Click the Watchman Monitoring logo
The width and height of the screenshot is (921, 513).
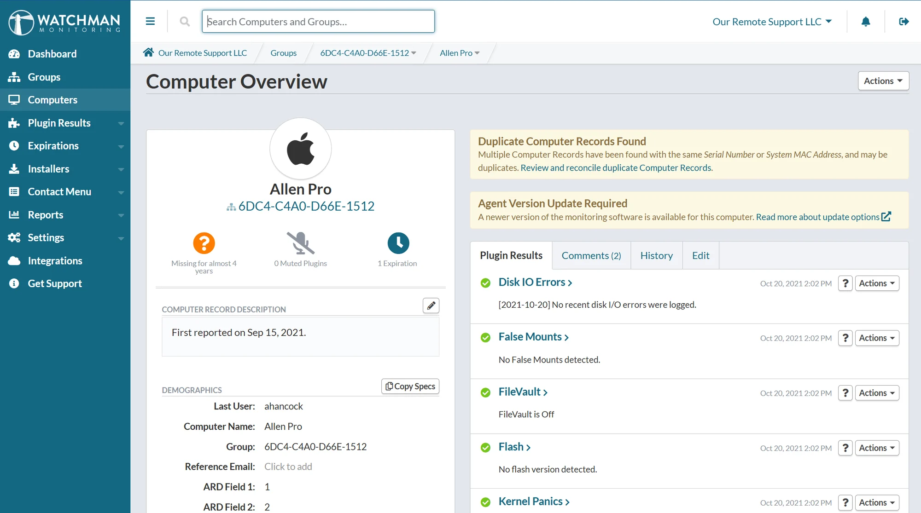tap(64, 22)
